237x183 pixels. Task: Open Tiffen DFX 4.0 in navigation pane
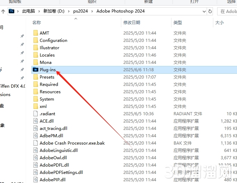pos(13,86)
